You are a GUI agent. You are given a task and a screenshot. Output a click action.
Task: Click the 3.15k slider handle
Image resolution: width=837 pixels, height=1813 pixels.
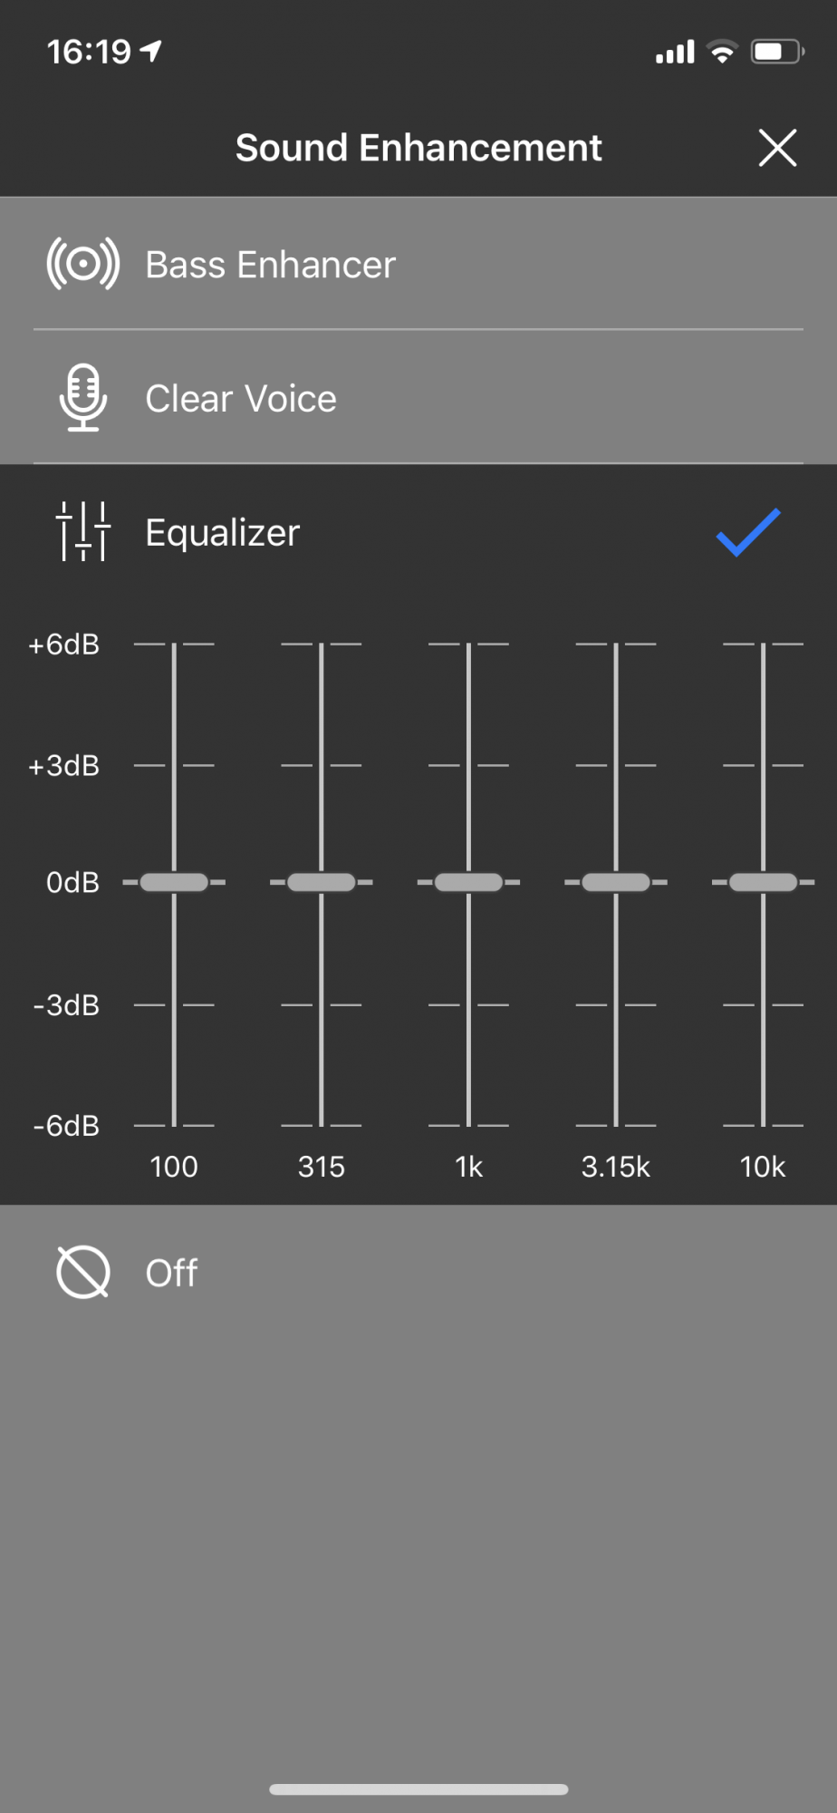616,882
